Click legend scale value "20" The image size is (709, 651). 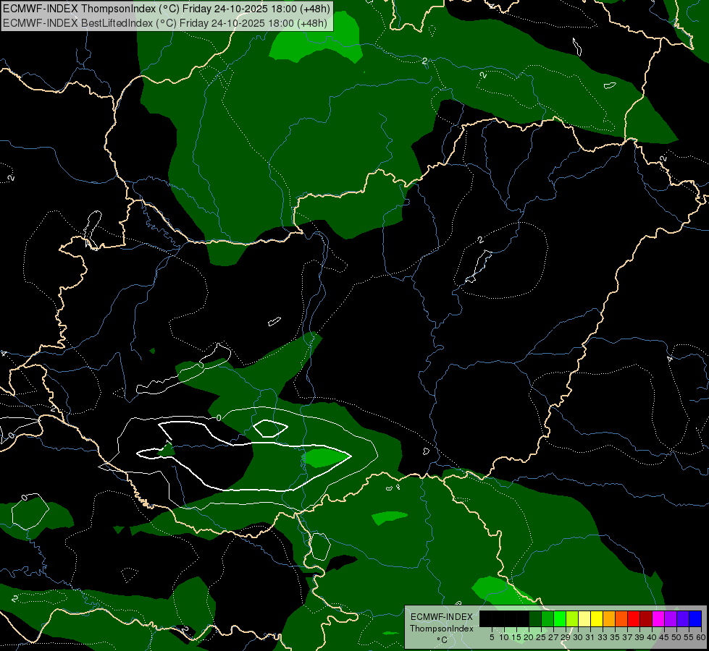(529, 637)
